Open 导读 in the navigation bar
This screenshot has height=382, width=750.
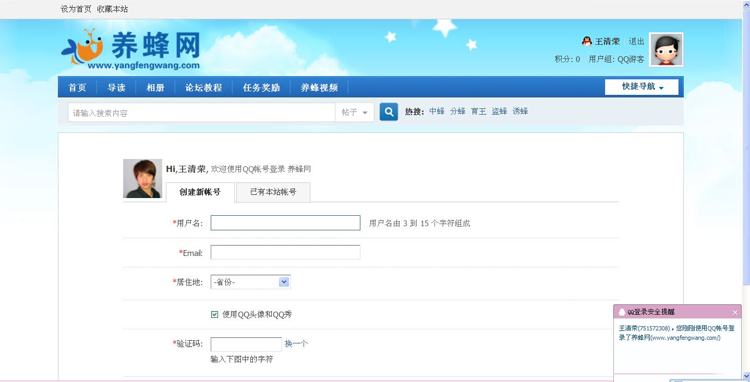click(x=116, y=88)
